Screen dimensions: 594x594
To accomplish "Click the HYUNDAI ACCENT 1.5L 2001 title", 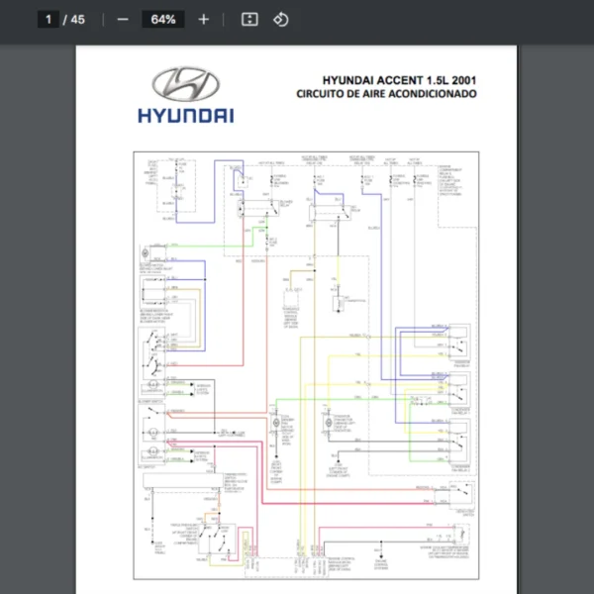I will [399, 80].
